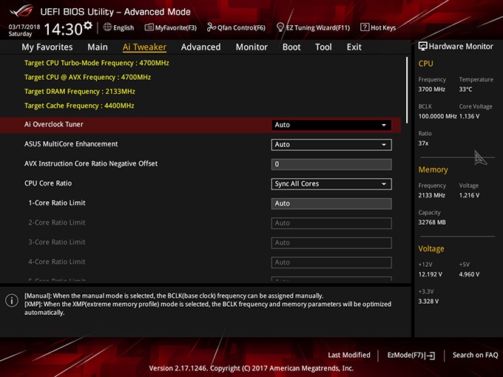The height and width of the screenshot is (377, 503).
Task: Open Ai Overclock Tuner dropdown
Action: (x=331, y=125)
